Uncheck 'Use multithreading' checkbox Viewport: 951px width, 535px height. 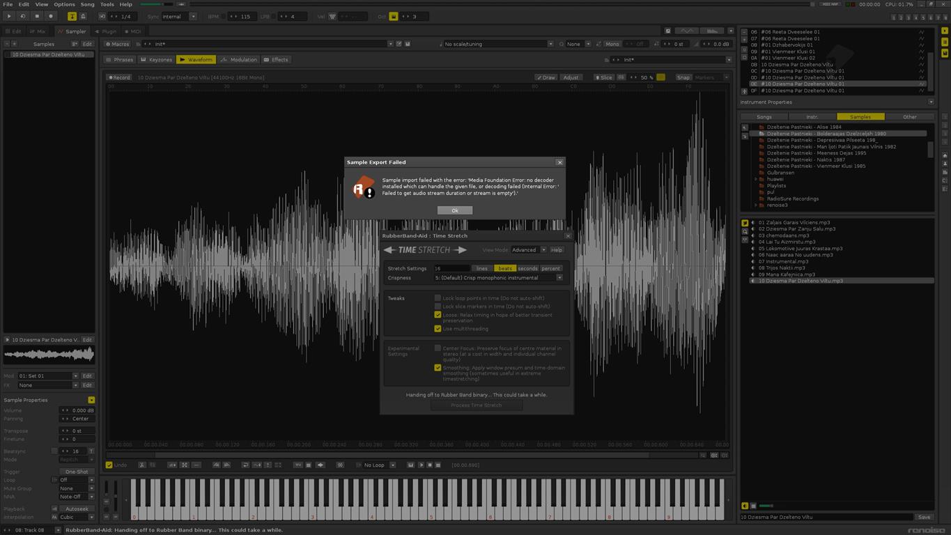click(438, 329)
